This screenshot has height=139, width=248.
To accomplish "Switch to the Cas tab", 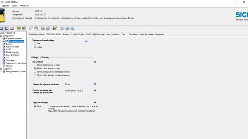I will (123, 34).
